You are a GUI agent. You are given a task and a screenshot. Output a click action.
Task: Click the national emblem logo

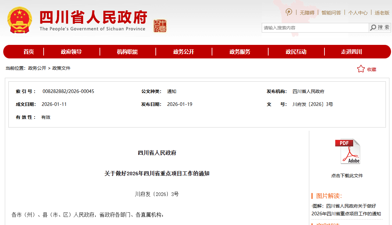tap(20, 20)
